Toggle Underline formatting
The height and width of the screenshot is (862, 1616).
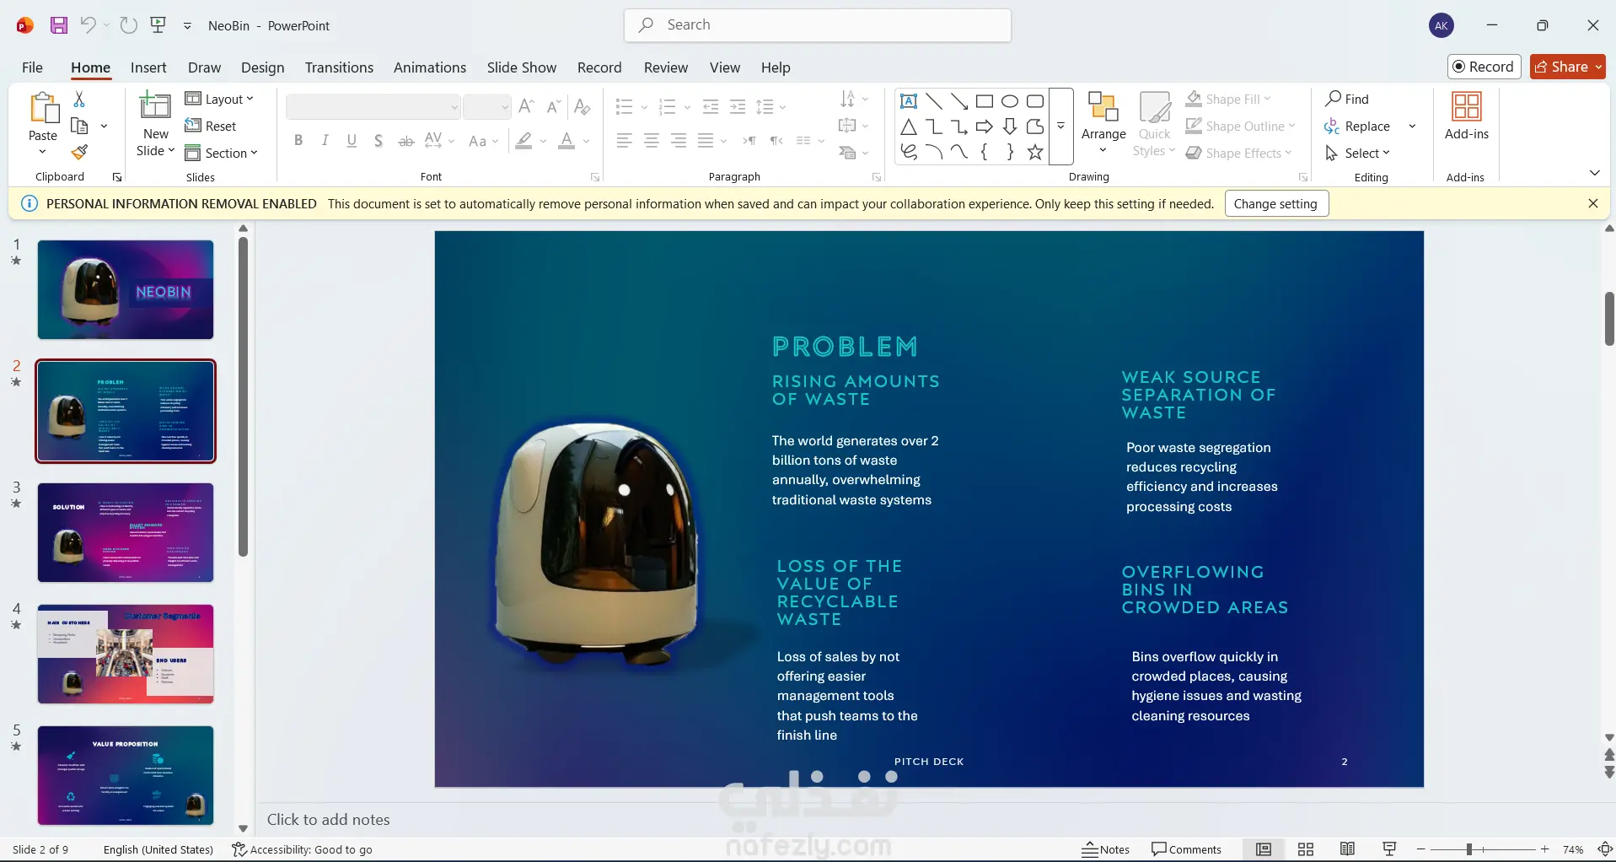352,141
